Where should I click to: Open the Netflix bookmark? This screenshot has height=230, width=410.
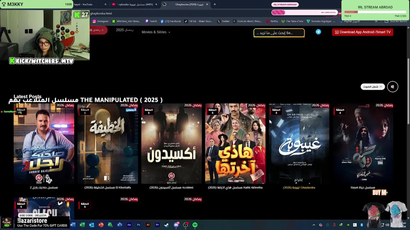tap(272, 21)
